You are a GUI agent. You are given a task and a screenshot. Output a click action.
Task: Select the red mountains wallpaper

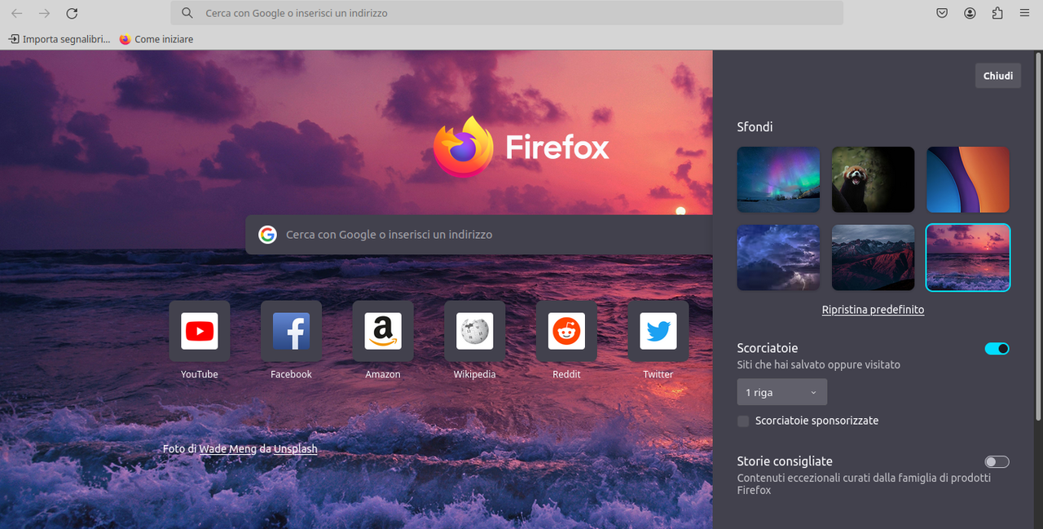(x=873, y=258)
